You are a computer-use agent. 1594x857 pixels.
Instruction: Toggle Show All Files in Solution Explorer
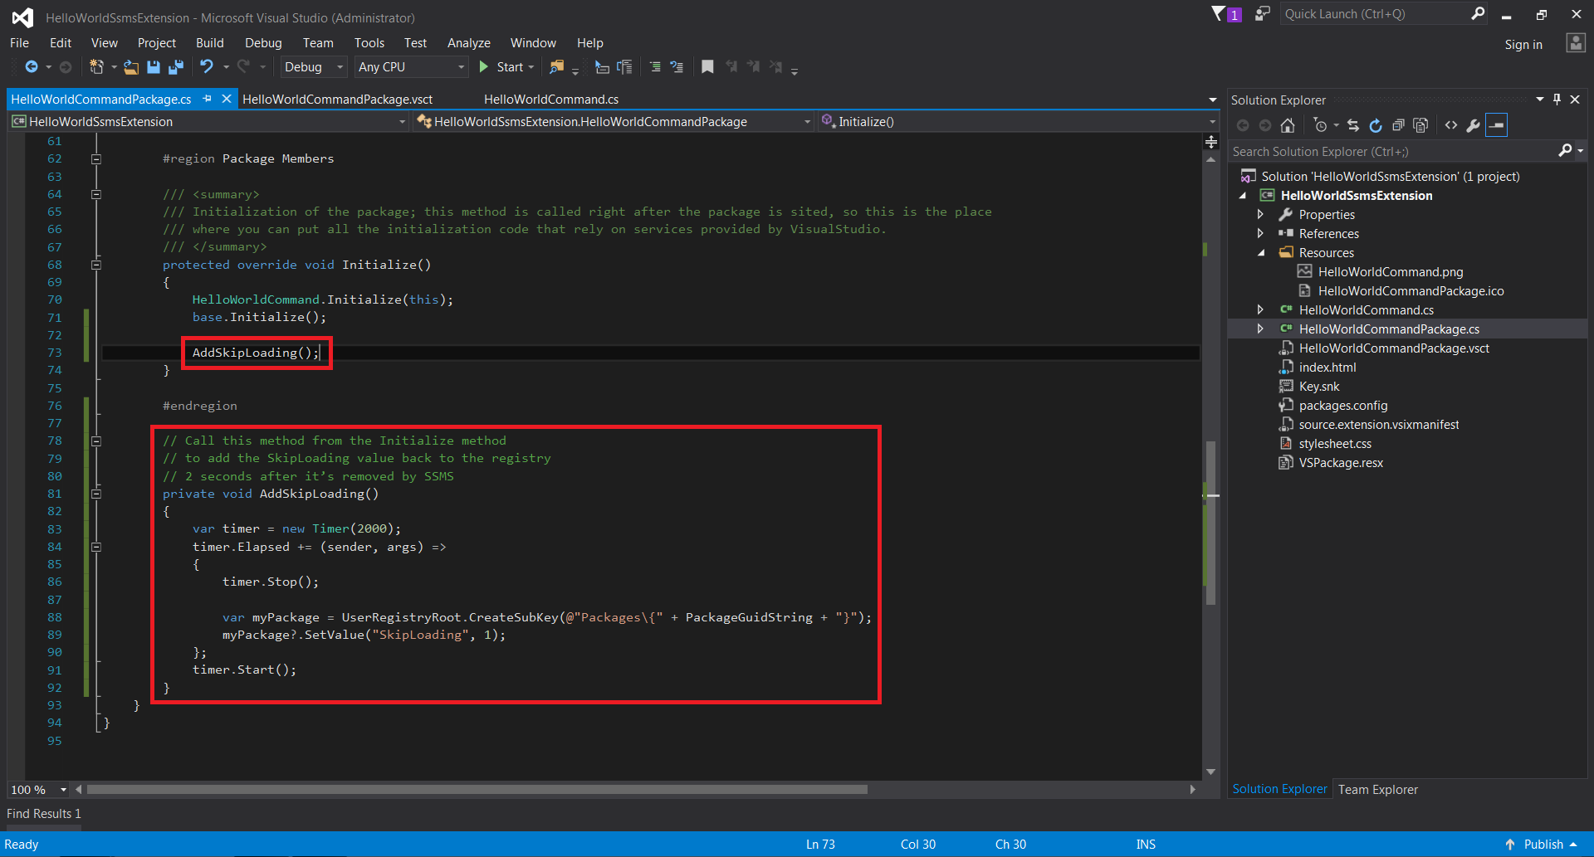(x=1420, y=125)
